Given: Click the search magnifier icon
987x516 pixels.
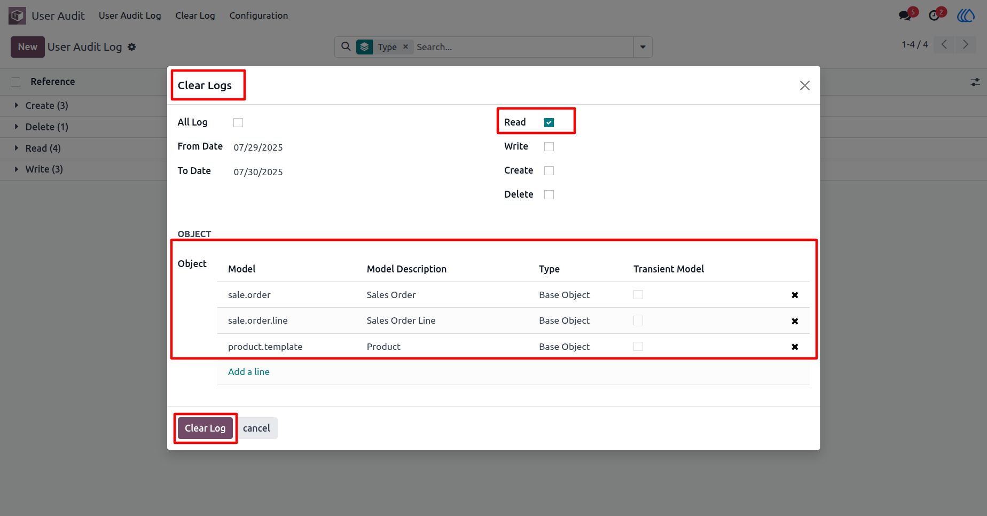Looking at the screenshot, I should coord(346,46).
